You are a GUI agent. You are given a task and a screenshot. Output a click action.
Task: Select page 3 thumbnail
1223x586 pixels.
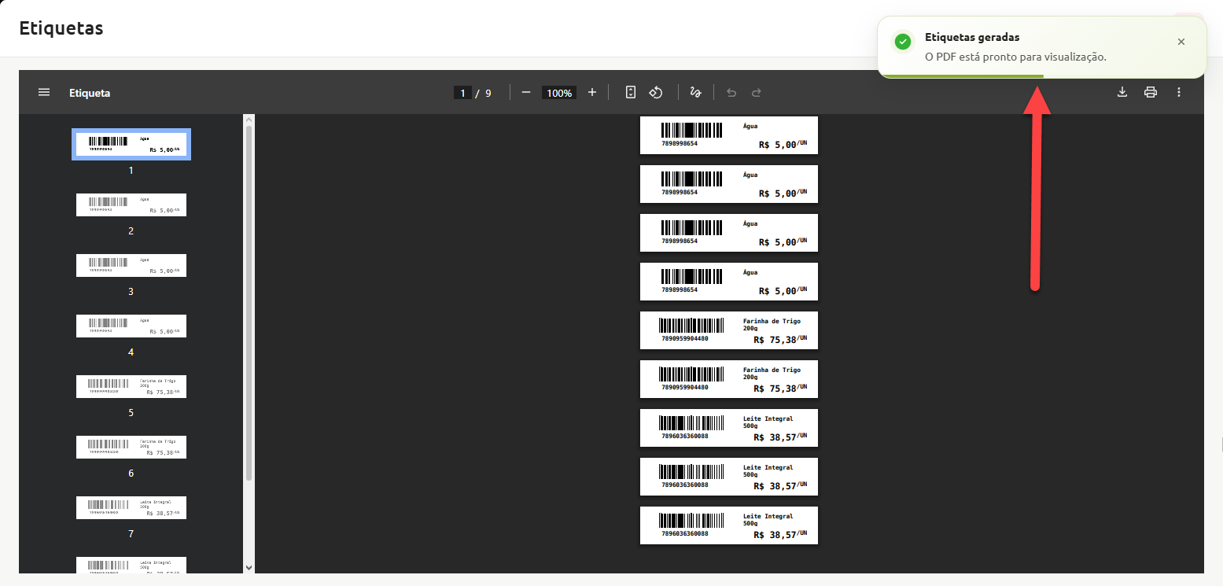pyautogui.click(x=131, y=265)
